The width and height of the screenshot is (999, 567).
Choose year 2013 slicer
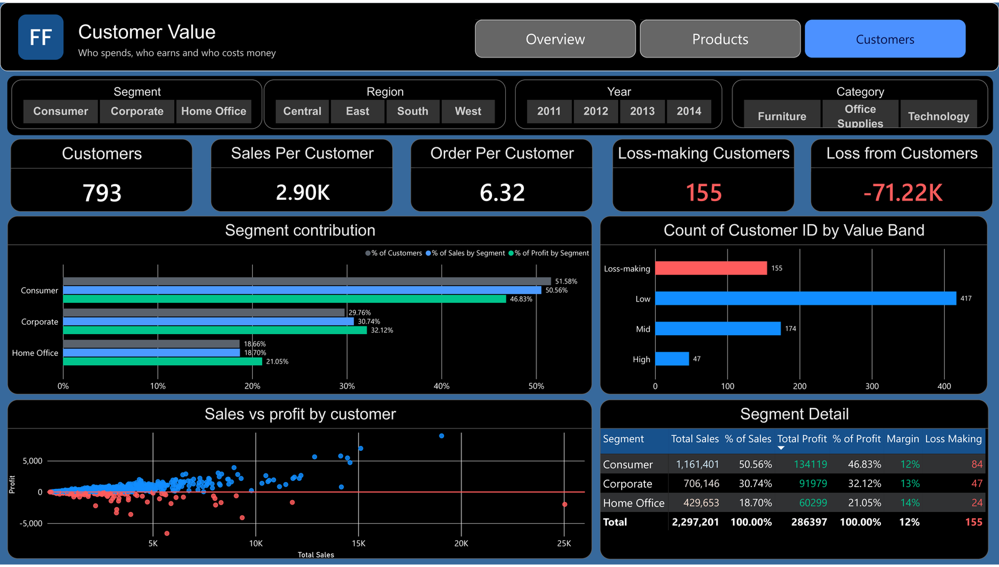[642, 111]
